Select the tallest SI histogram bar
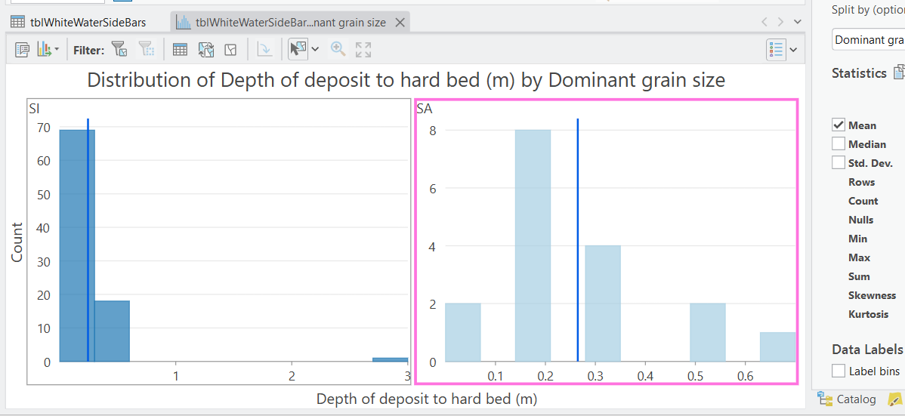Image resolution: width=905 pixels, height=416 pixels. (x=77, y=246)
